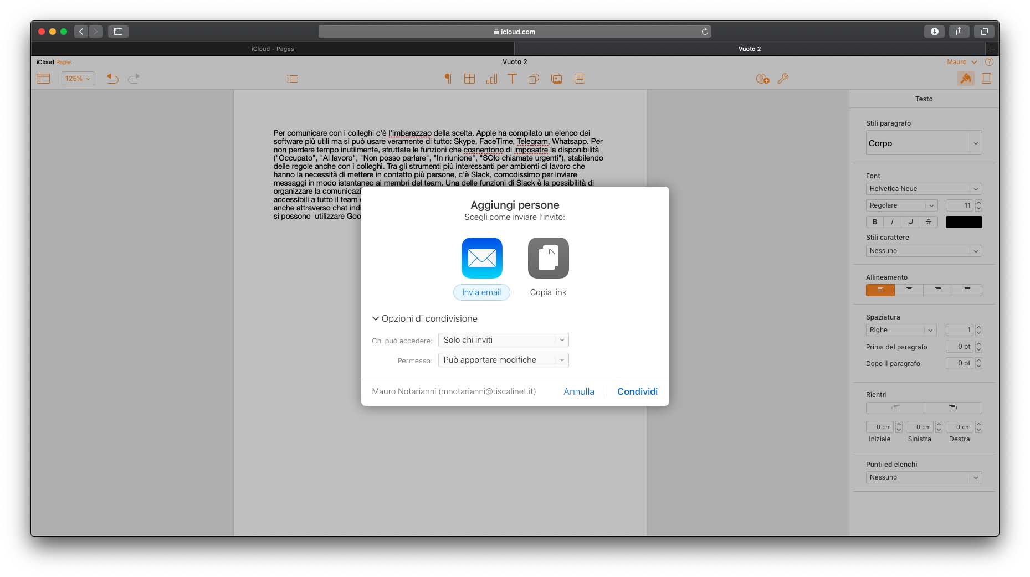Viewport: 1030px width, 577px height.
Task: Open the Format panel brush icon
Action: pyautogui.click(x=965, y=78)
